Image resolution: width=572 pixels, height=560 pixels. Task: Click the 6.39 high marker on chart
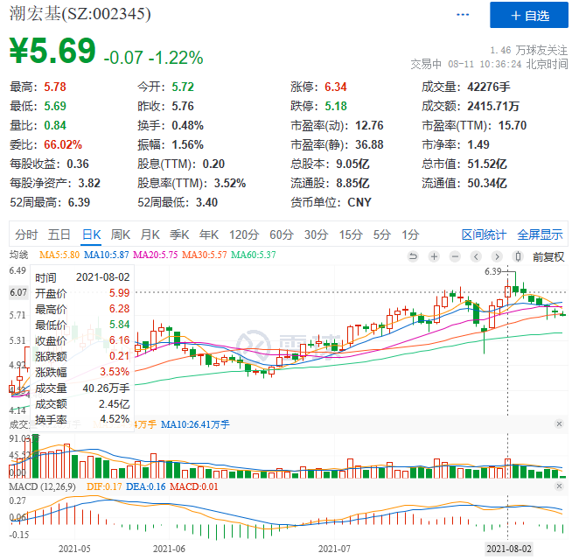click(x=492, y=271)
